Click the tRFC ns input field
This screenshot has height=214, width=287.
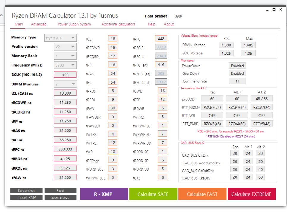coord(65,149)
